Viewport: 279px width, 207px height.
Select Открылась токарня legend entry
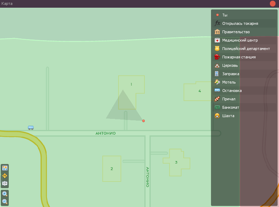pos(244,23)
